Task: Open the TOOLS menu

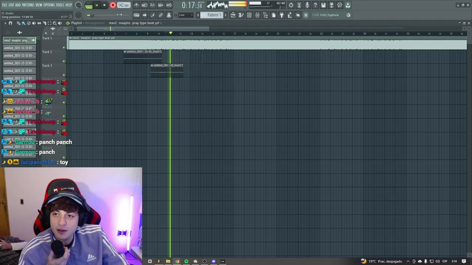Action: pyautogui.click(x=60, y=5)
